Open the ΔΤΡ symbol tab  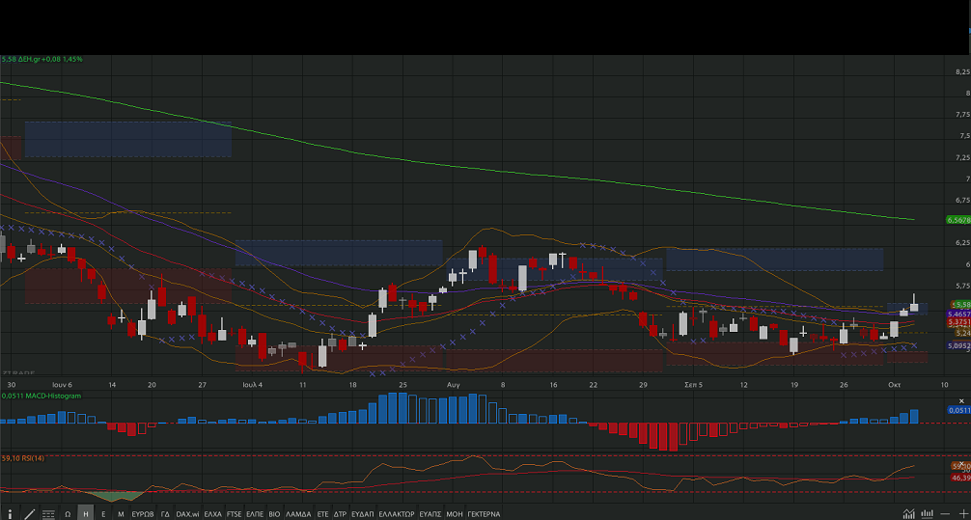point(340,514)
